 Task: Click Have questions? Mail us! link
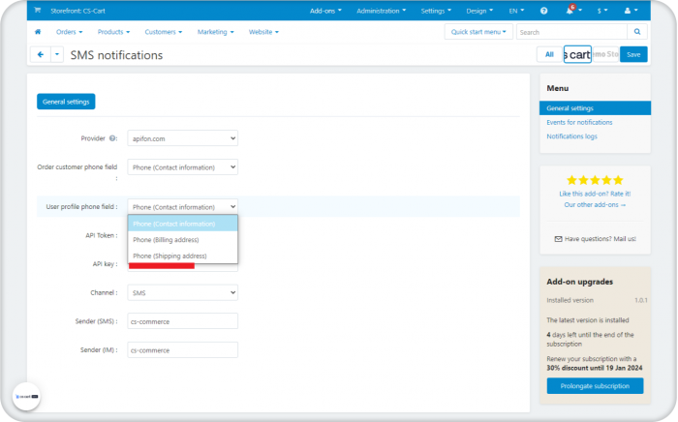(601, 239)
